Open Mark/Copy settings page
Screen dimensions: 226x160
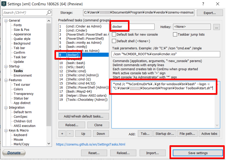21,144
